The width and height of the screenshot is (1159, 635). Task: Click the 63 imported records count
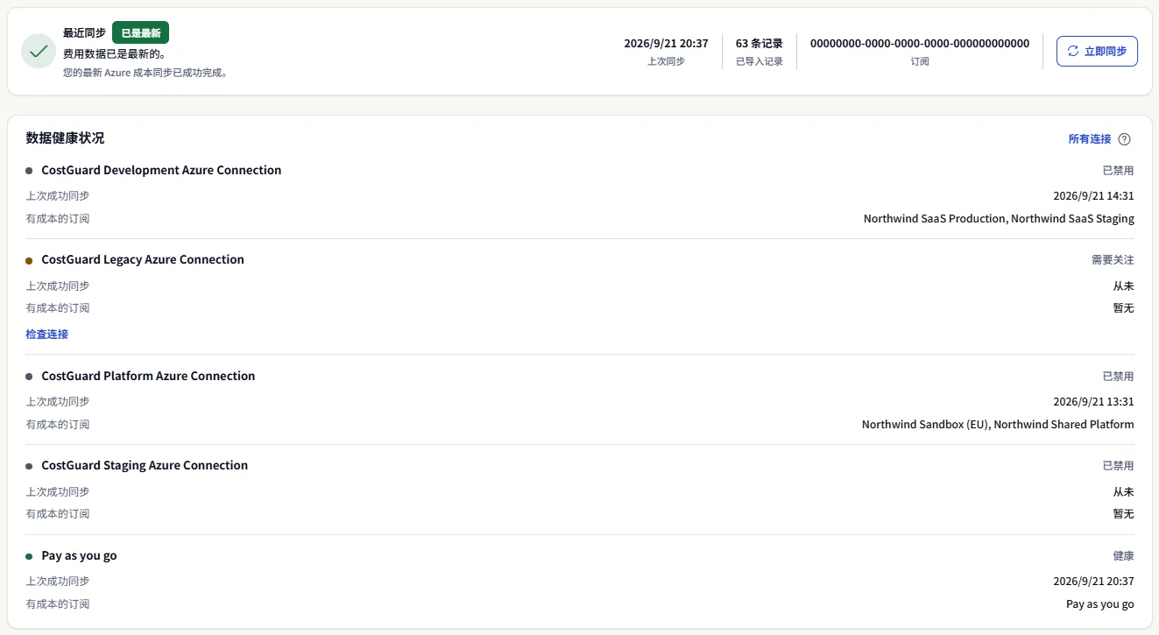(760, 43)
